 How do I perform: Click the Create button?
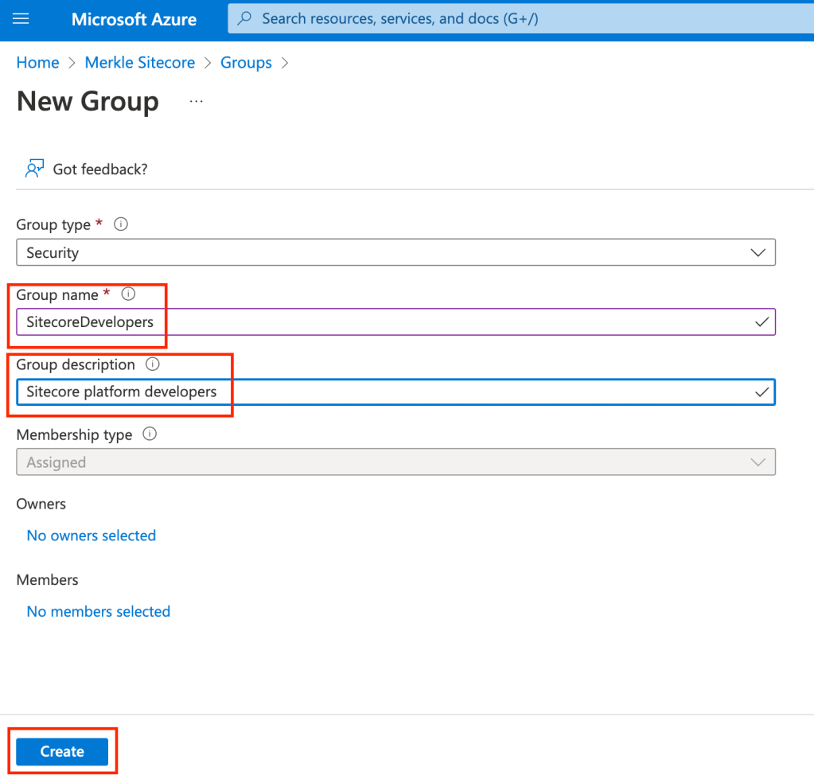(x=62, y=751)
